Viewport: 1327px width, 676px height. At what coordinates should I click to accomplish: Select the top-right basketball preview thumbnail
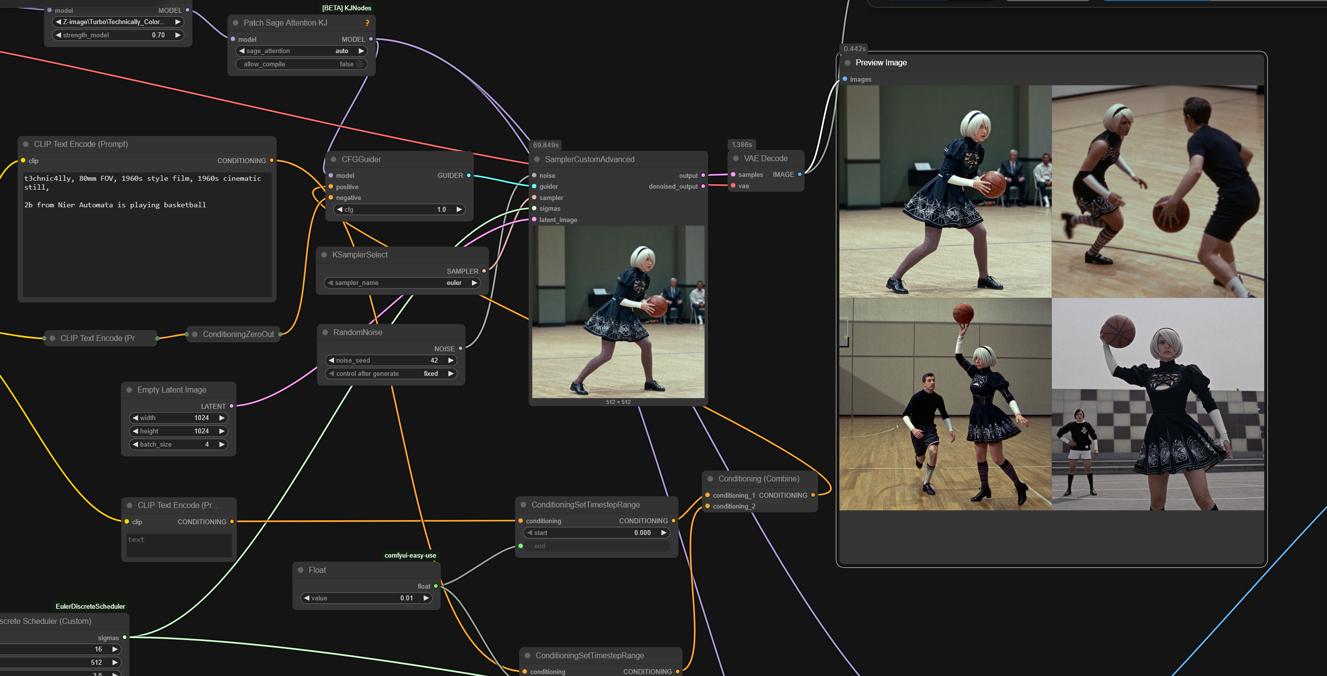click(1157, 191)
